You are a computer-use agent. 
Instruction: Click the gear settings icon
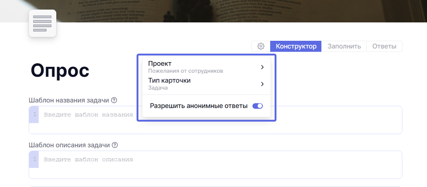pos(261,46)
